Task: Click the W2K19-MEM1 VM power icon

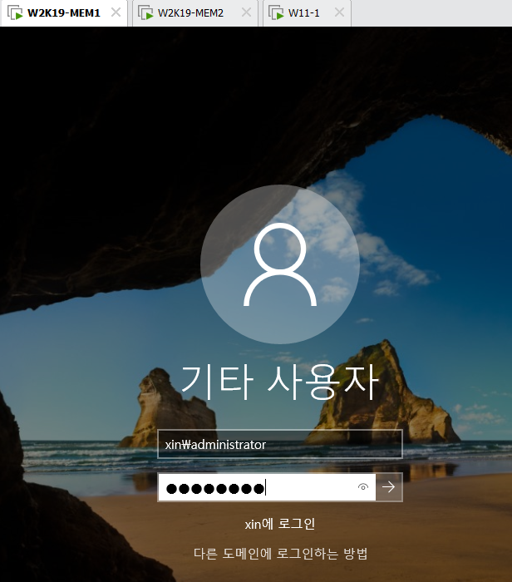Action: pyautogui.click(x=15, y=13)
